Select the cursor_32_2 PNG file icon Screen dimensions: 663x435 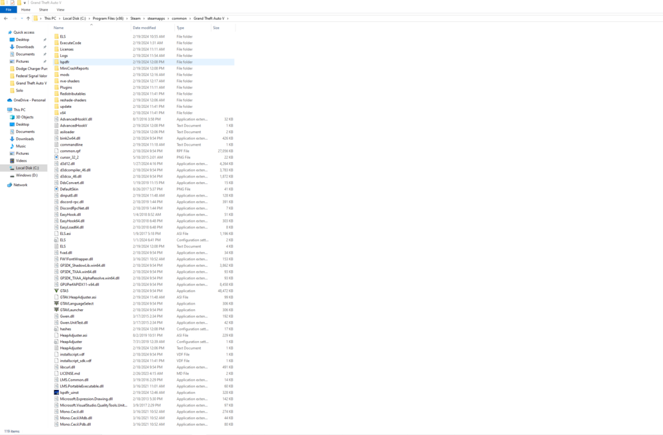pos(56,158)
